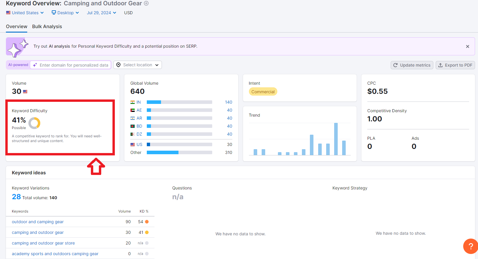Open academy sports and outdoors camping gear
The width and height of the screenshot is (478, 259).
[x=55, y=254]
